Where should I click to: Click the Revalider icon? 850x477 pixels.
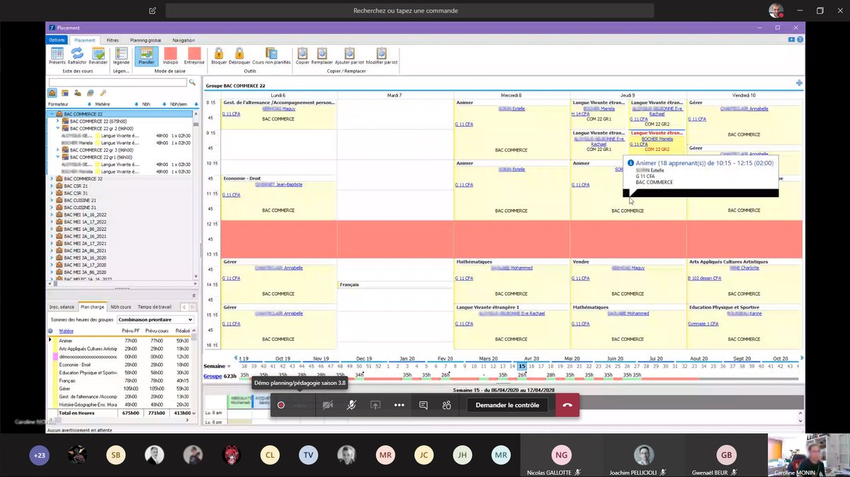(98, 53)
